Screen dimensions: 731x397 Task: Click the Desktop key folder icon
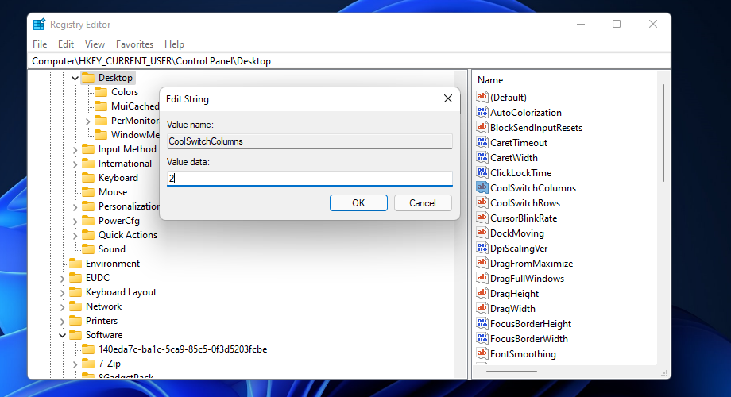[x=88, y=78]
